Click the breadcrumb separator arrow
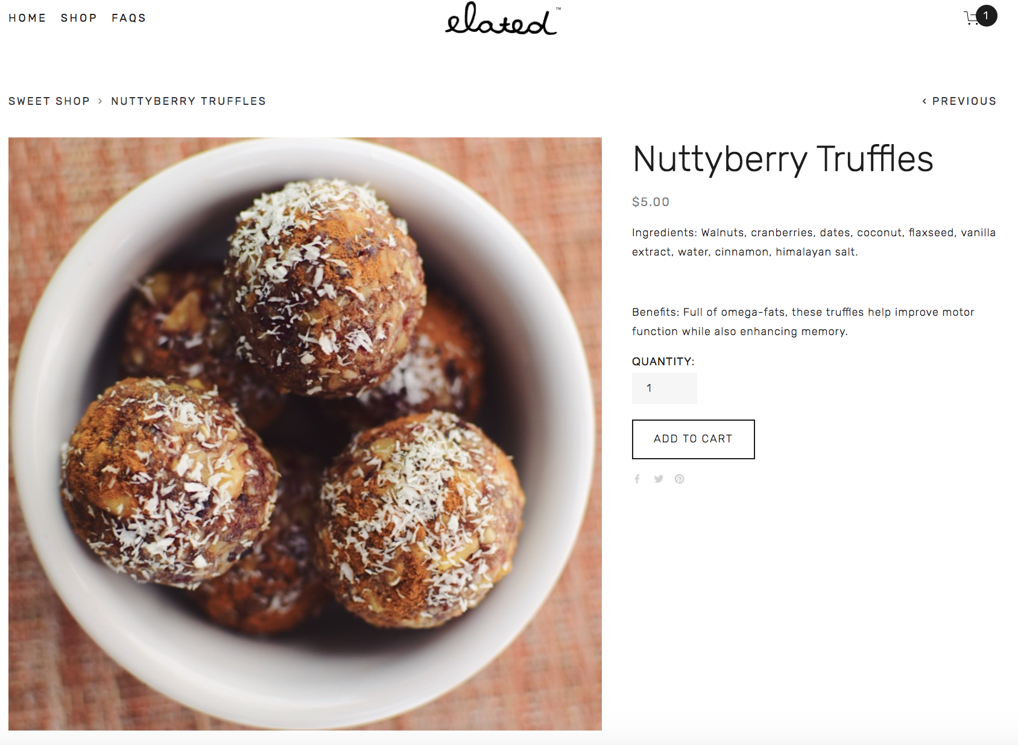 [x=100, y=101]
